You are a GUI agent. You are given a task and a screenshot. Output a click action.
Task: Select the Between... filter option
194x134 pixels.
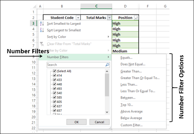click(x=128, y=98)
